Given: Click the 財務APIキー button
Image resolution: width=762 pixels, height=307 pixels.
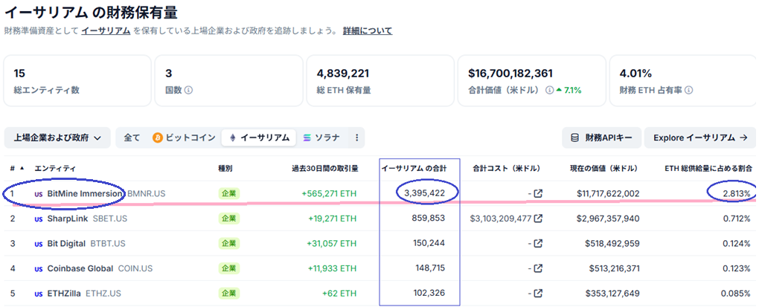Looking at the screenshot, I should click(x=601, y=138).
